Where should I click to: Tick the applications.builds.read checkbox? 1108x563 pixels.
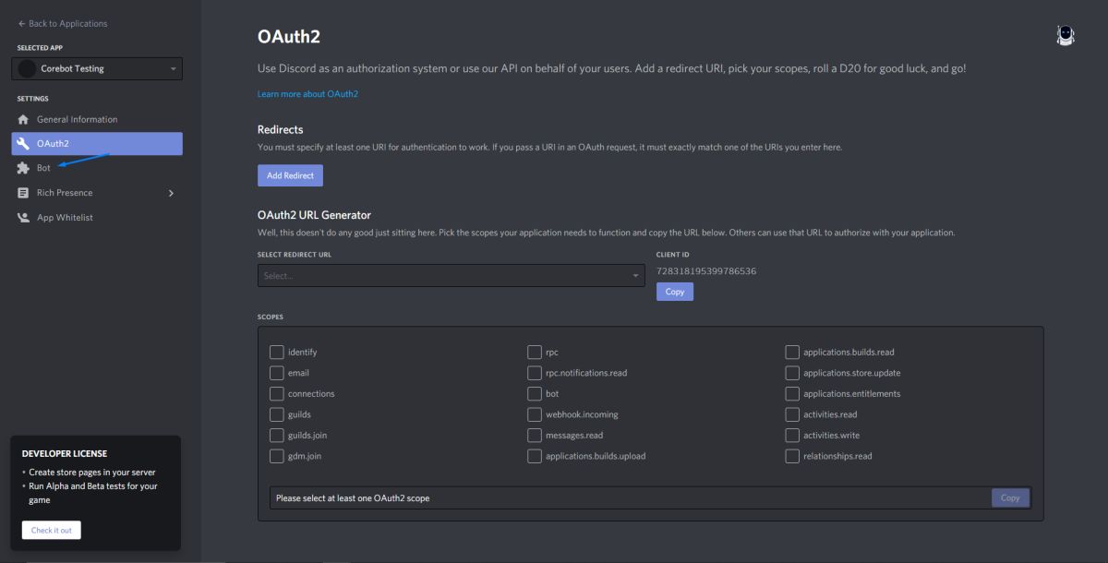pos(792,352)
